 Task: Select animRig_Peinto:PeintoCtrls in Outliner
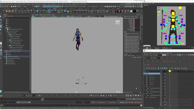pyautogui.click(x=13, y=56)
